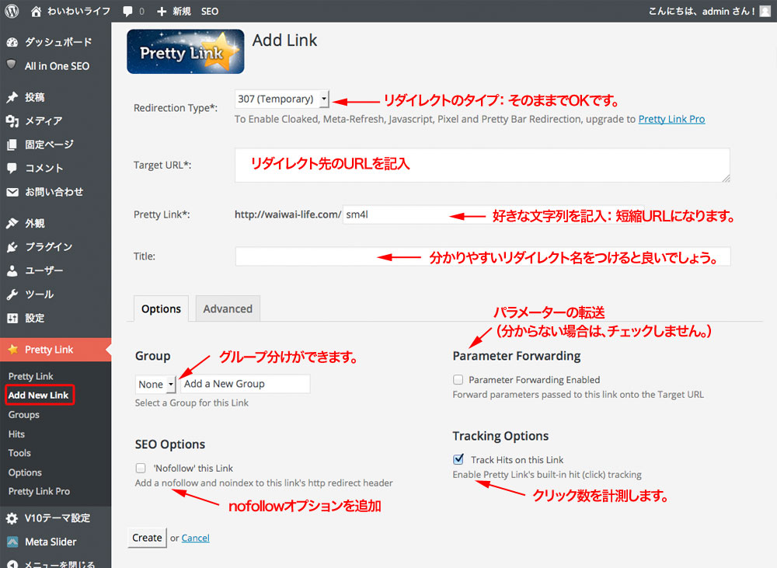
Task: Click the プラグイン plug icon
Action: tap(12, 247)
